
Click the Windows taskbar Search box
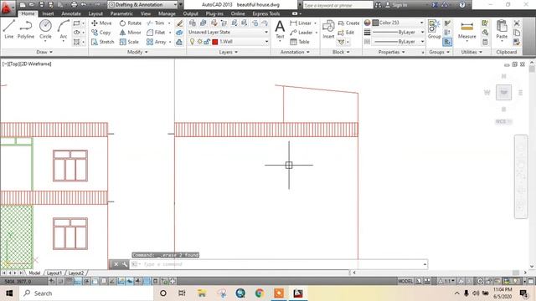85,293
